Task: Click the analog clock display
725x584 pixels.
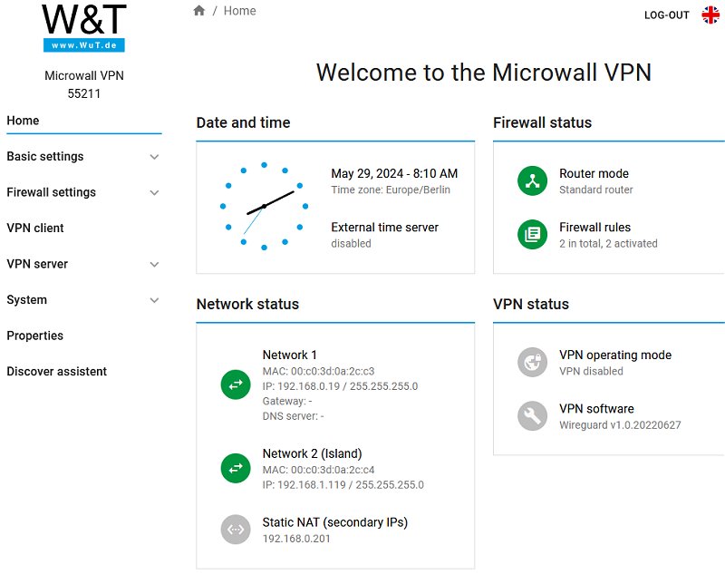Action: 264,206
